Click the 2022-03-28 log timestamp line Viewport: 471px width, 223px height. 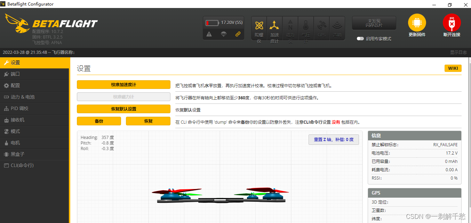tap(39, 52)
